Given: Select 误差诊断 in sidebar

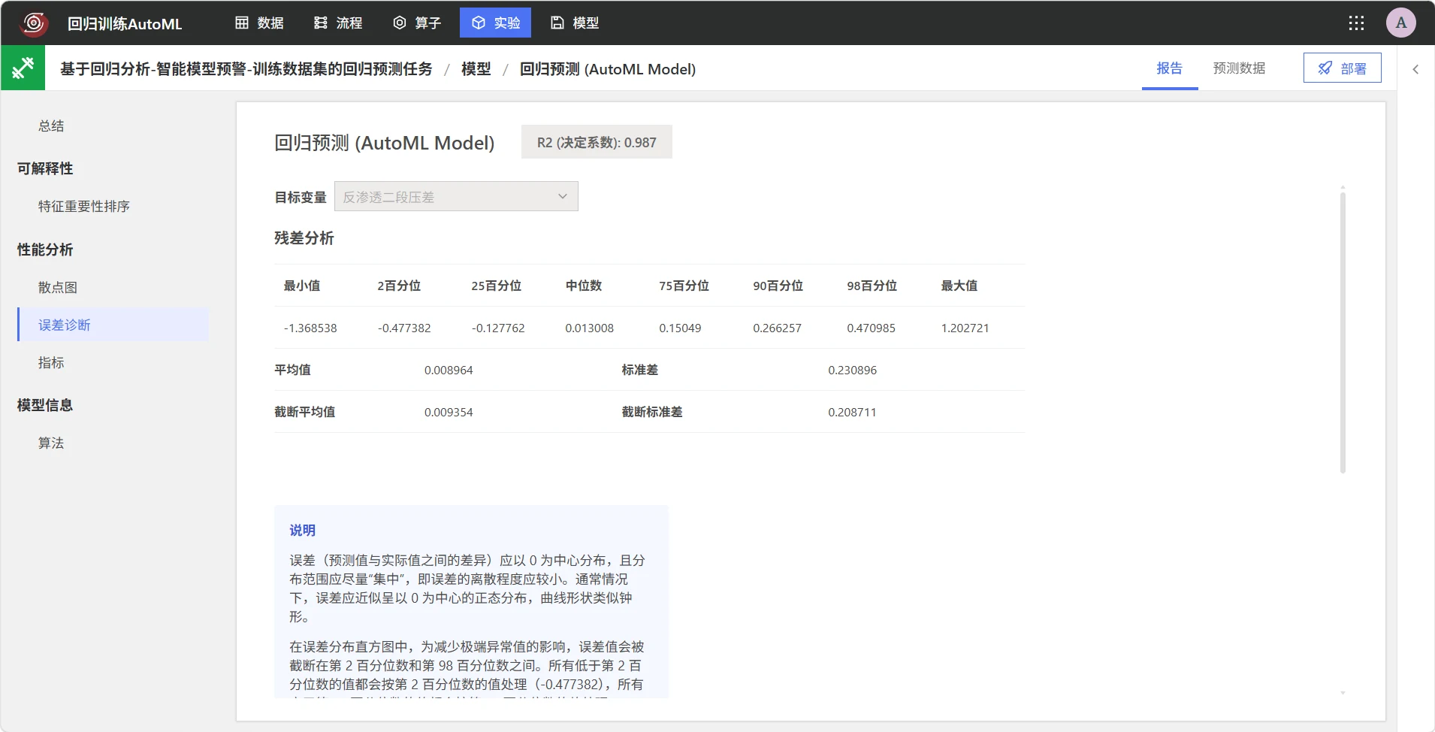Looking at the screenshot, I should [113, 325].
